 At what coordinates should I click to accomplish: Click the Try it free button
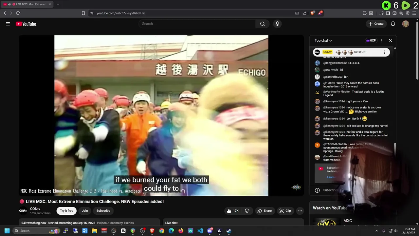pyautogui.click(x=66, y=211)
